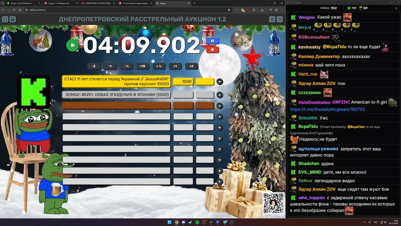
Task: Click the username HateDominates in chat
Action: tap(314, 102)
